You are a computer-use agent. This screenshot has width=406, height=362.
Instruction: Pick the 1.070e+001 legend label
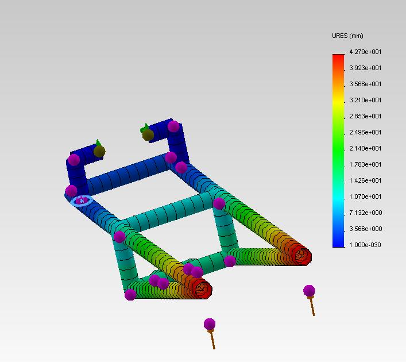pyautogui.click(x=365, y=197)
